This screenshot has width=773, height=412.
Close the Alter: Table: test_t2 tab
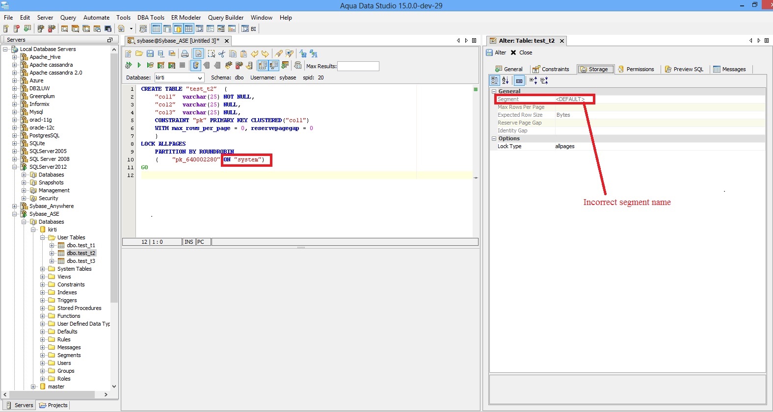(562, 41)
